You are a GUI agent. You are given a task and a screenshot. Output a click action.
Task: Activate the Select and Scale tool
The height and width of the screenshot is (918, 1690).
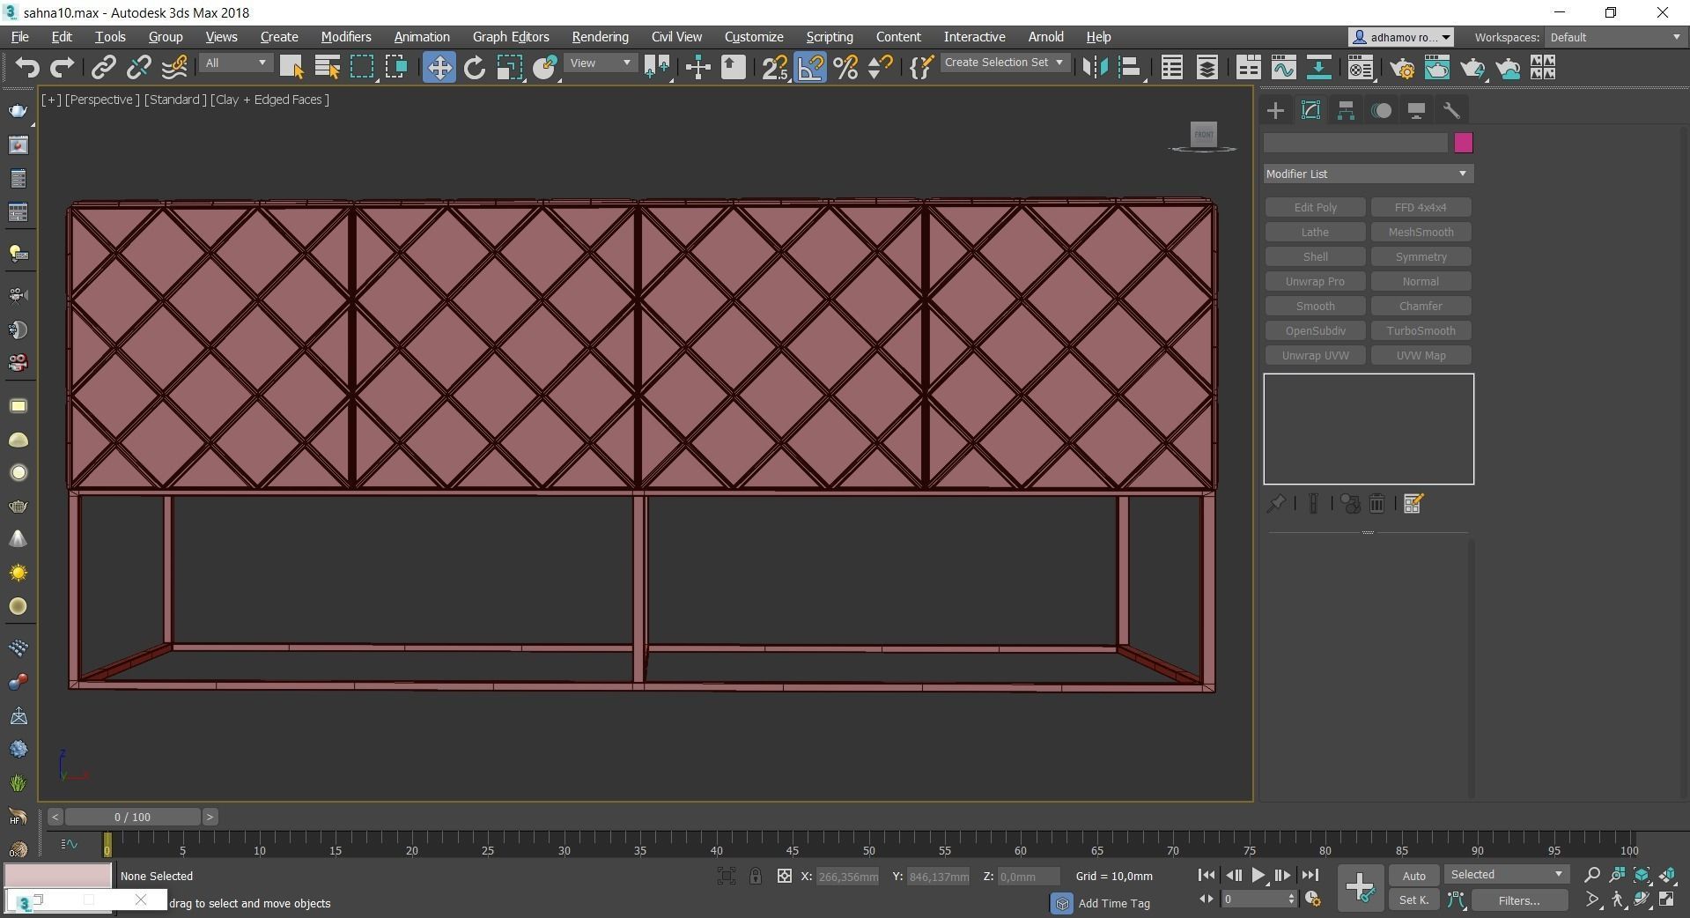click(510, 68)
